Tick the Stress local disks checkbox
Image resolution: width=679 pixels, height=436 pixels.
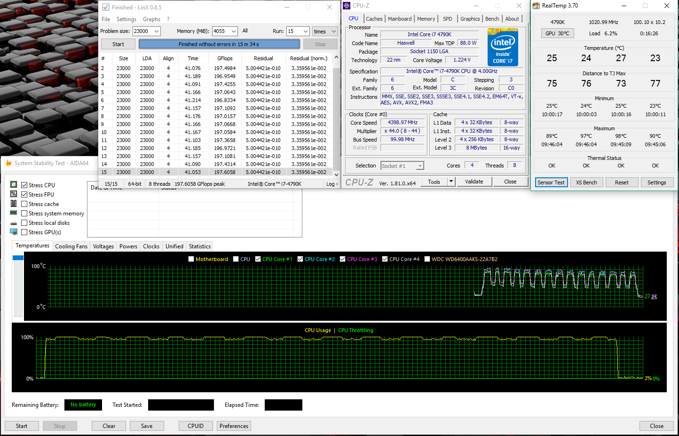click(24, 223)
